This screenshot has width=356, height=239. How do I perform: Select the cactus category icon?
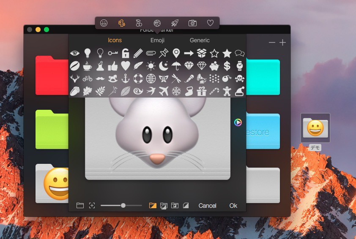pyautogui.click(x=121, y=23)
